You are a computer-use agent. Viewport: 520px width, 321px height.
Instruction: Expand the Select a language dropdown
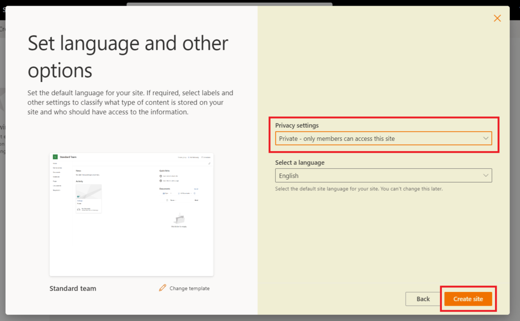[383, 175]
